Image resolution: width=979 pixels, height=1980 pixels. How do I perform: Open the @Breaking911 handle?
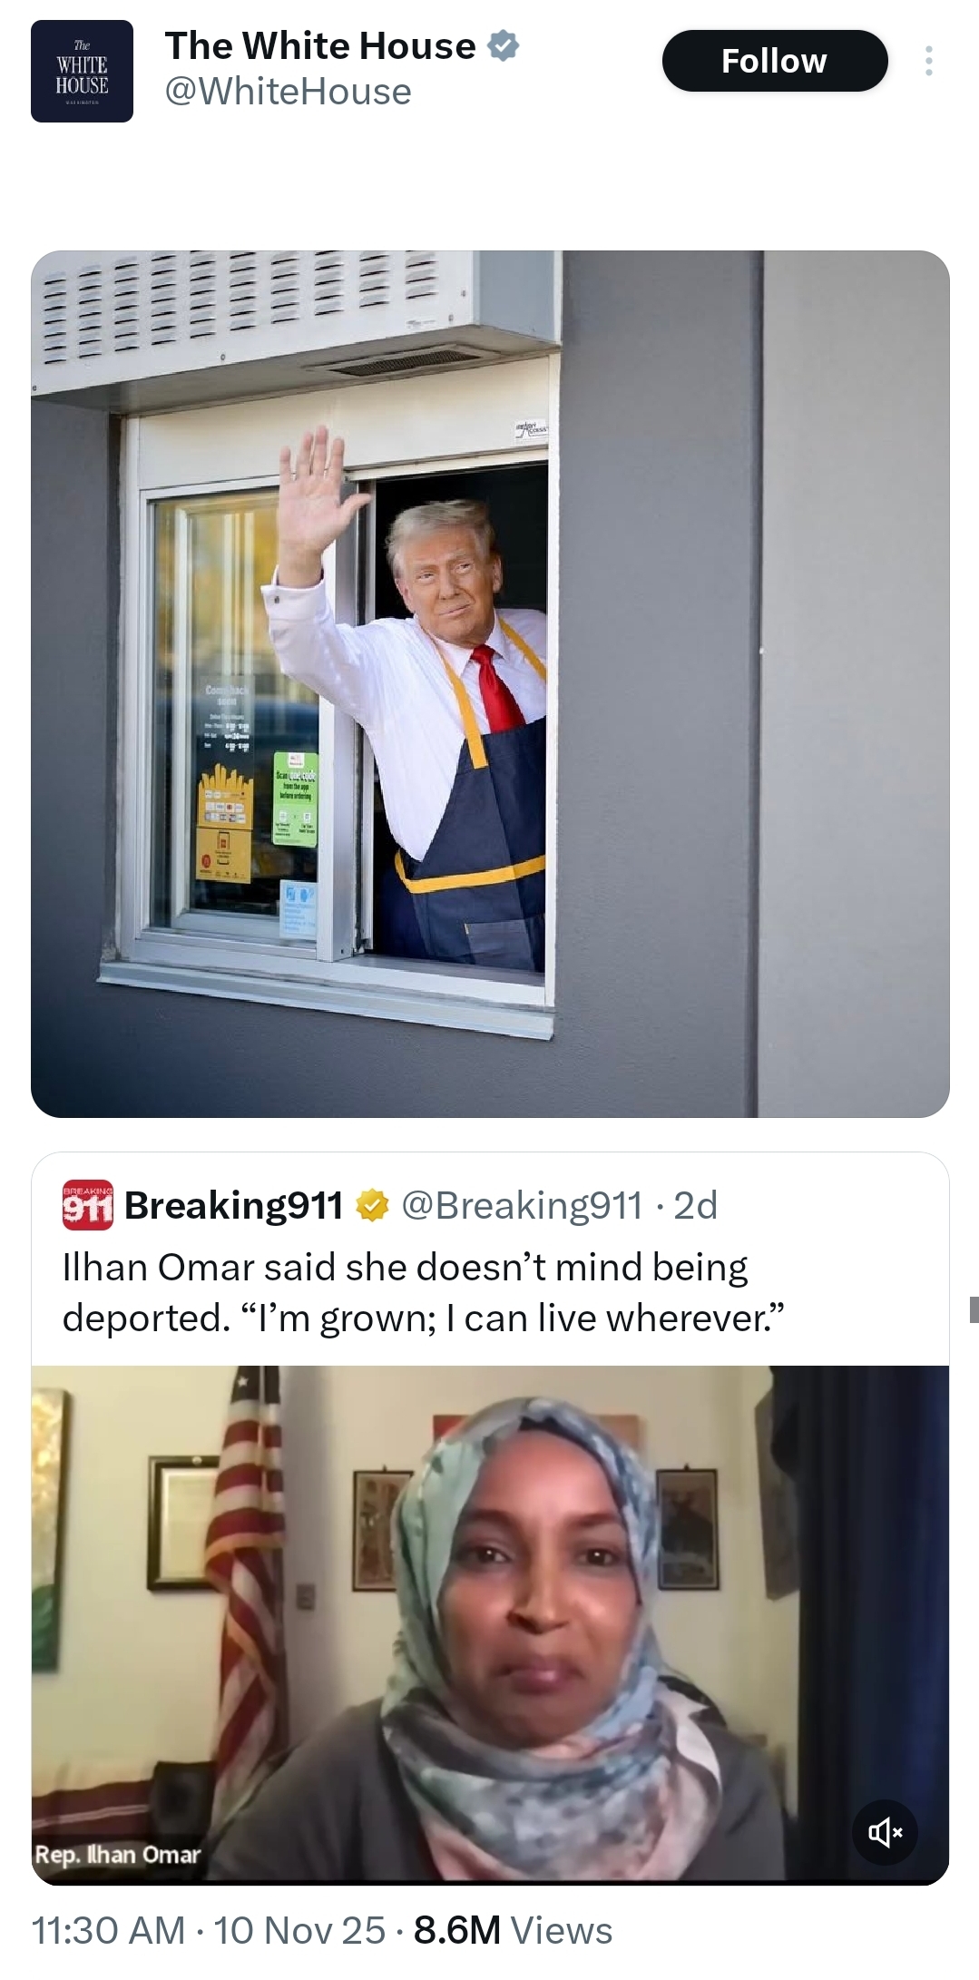click(x=522, y=1205)
